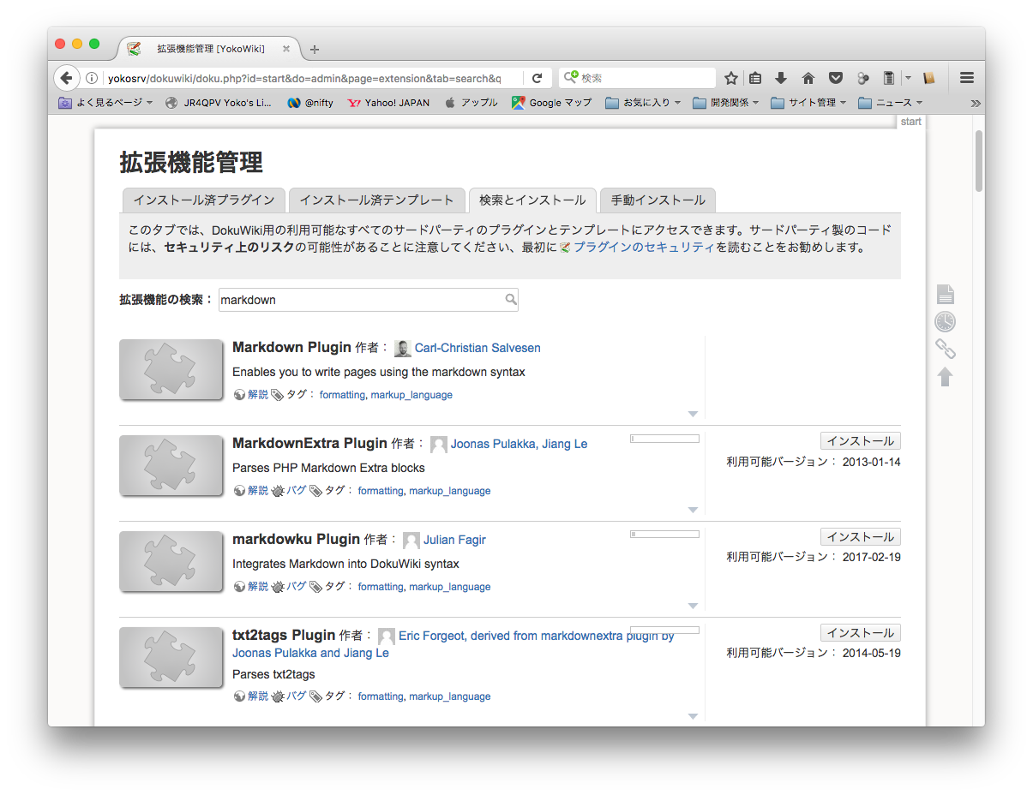1033x795 pixels.
Task: Open 解説 docs link for Markdown Plugin
Action: pos(258,395)
